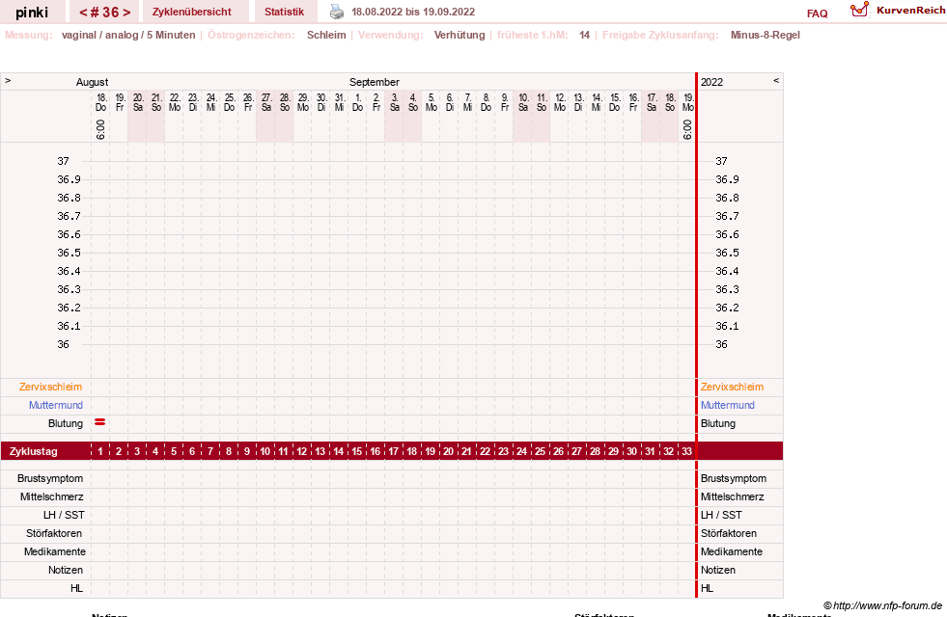Viewport: 947px width, 617px height.
Task: Click the right 'Störfaktoren' row label
Action: (729, 533)
